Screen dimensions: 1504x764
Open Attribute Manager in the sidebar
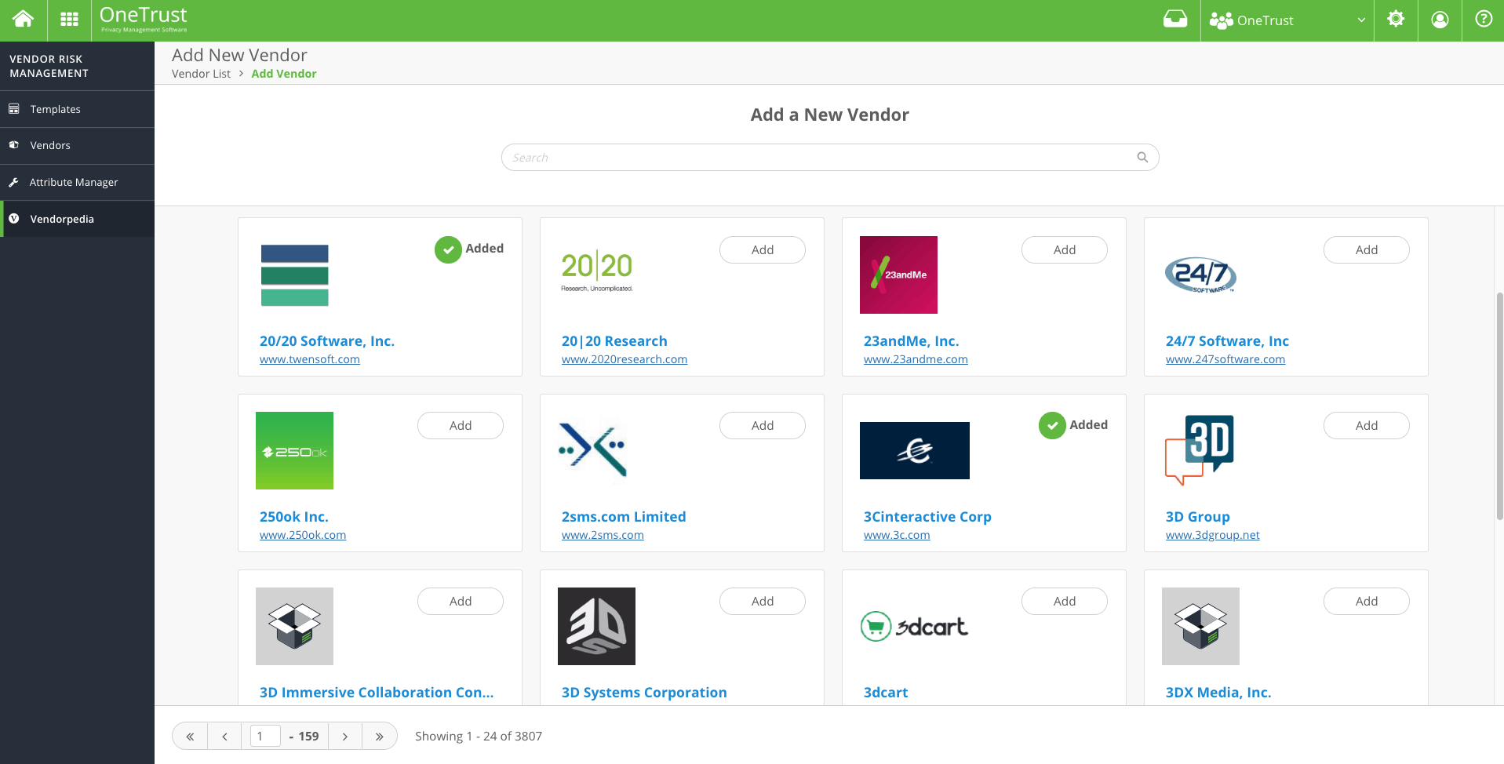(x=77, y=183)
